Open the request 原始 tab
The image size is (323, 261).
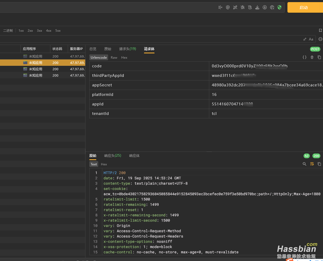point(108,49)
